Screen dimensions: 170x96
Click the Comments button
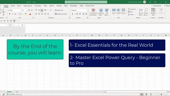(x=156, y=6)
